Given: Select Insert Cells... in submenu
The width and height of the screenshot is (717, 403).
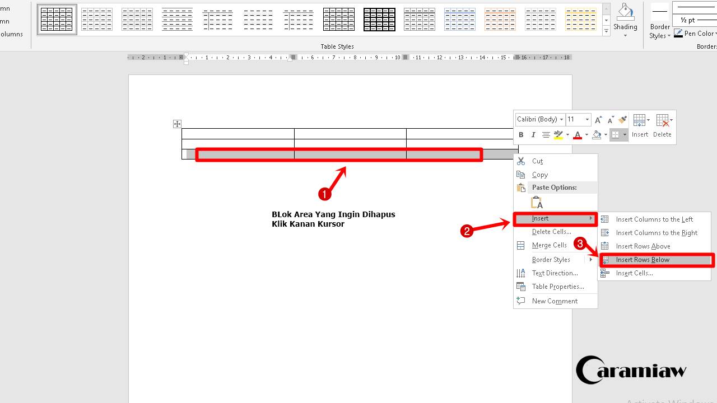Looking at the screenshot, I should 654,273.
